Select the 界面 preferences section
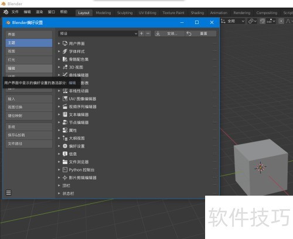Image resolution: width=293 pixels, height=239 pixels. 29,35
